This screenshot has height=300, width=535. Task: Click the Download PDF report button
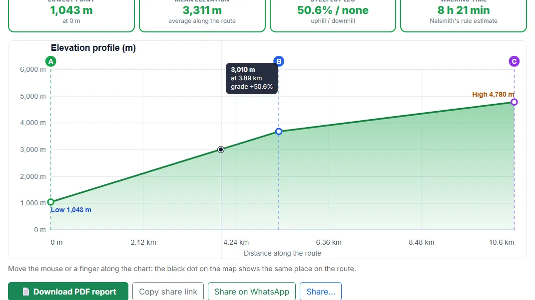click(68, 291)
